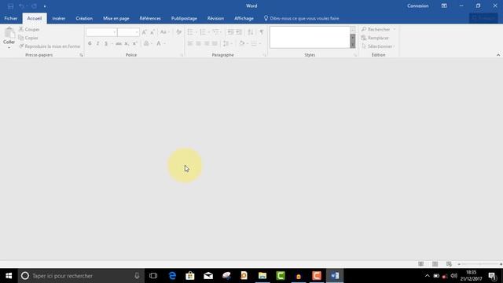Click the text highlight color button
Image resolution: width=503 pixels, height=283 pixels.
point(146,43)
